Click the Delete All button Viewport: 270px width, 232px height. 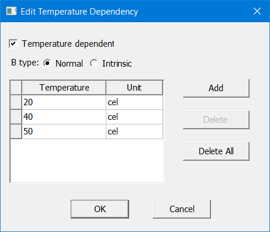[216, 151]
